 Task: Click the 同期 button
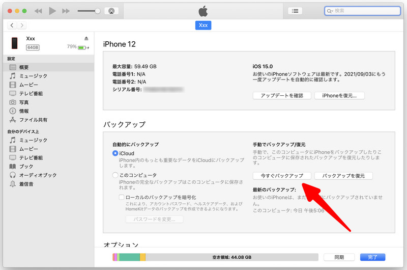tap(339, 257)
